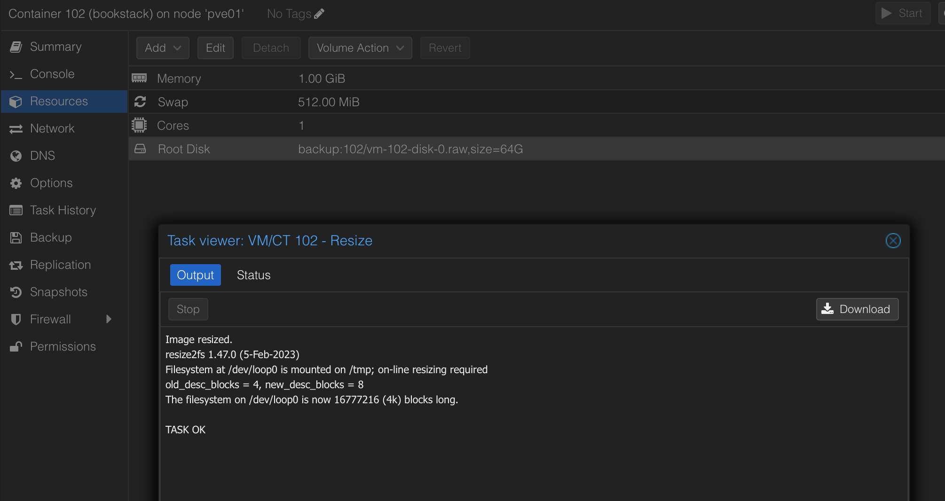
Task: Click the pencil icon to edit tags
Action: 319,14
